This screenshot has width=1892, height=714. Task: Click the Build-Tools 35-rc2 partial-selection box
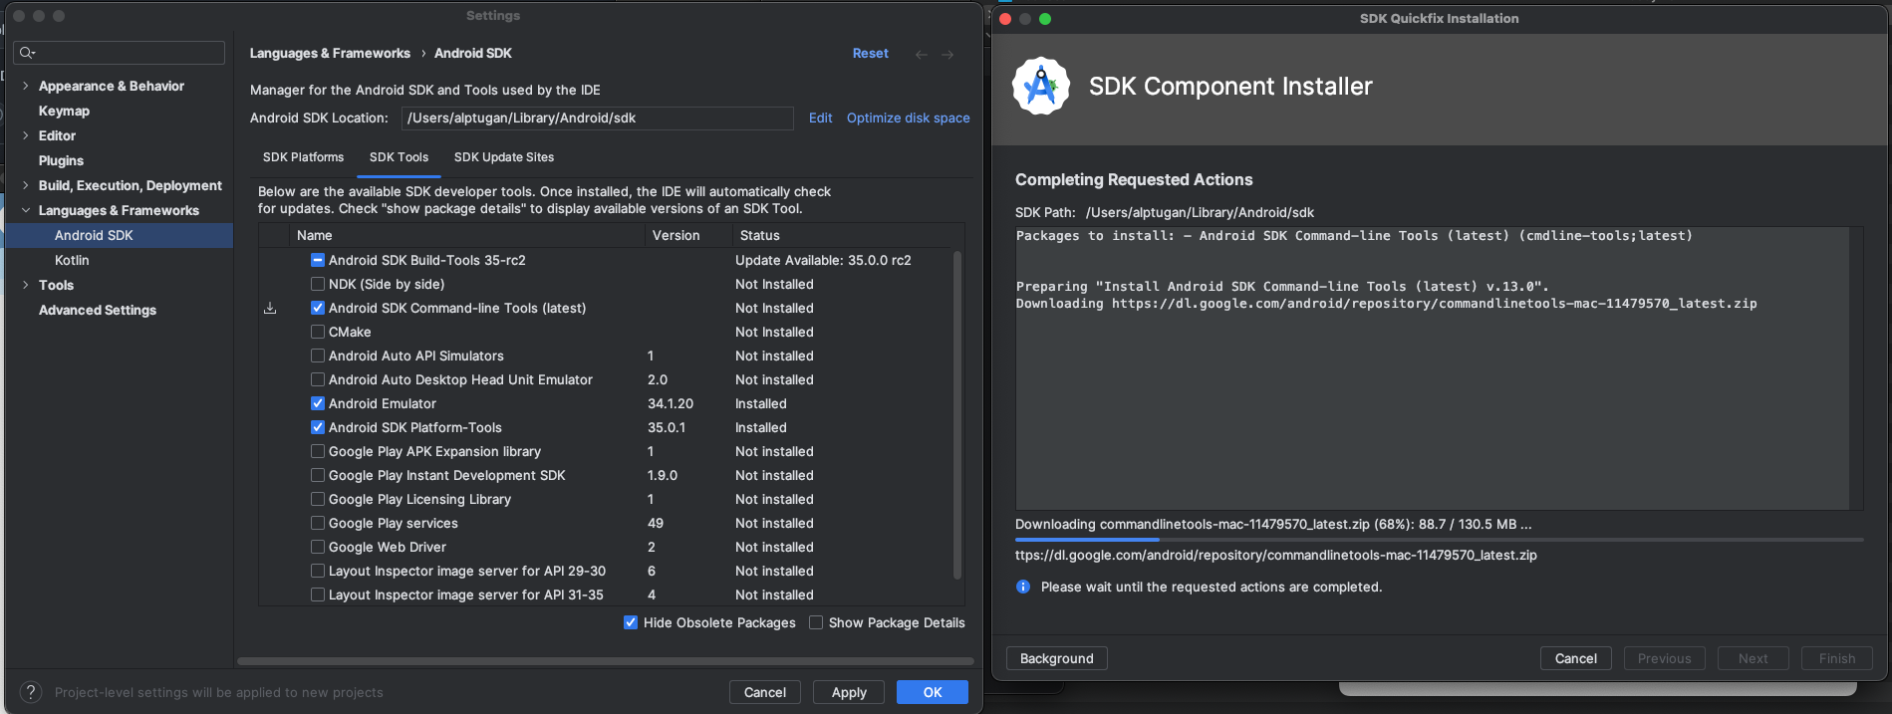tap(318, 260)
